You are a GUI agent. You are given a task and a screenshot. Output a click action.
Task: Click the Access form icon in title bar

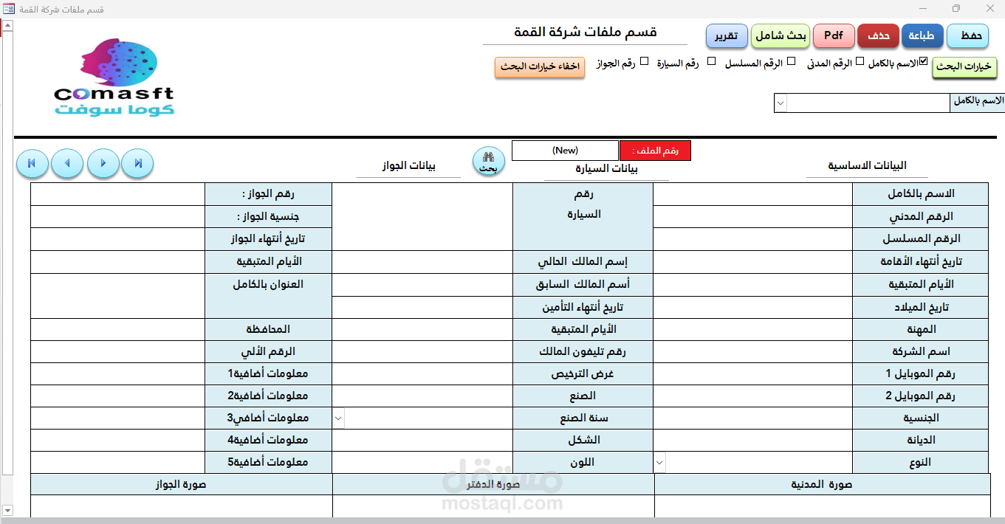pos(8,9)
